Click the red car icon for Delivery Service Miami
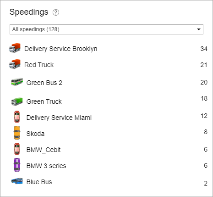213x197 pixels. coord(17,117)
